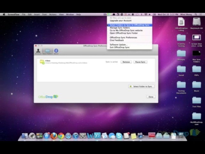Image resolution: width=205 pixels, height=154 pixels.
Task: Open the Window menu in menu bar
Action: tap(70, 14)
